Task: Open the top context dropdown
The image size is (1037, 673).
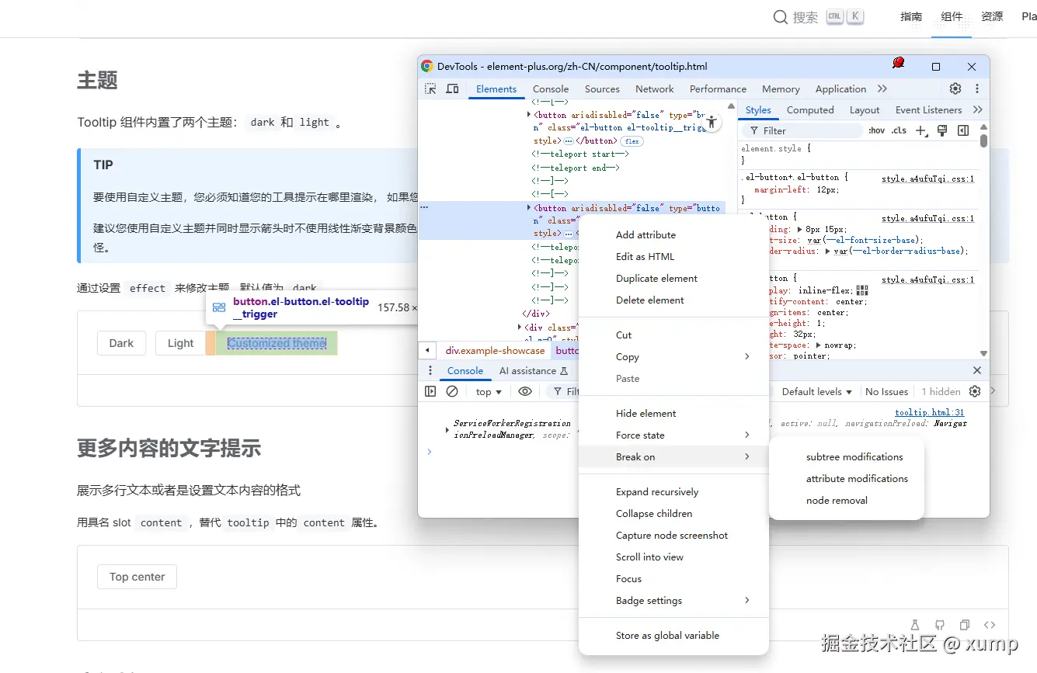Action: point(489,391)
